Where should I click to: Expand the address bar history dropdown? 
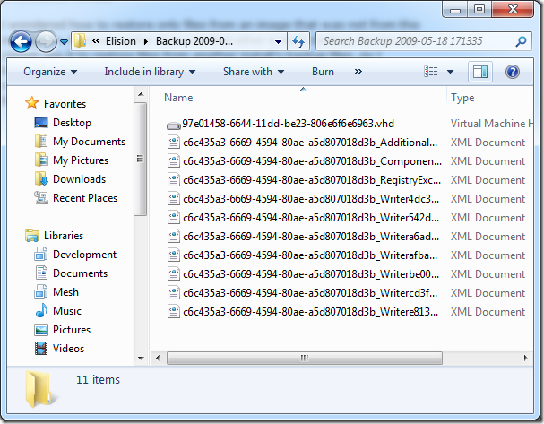(278, 42)
